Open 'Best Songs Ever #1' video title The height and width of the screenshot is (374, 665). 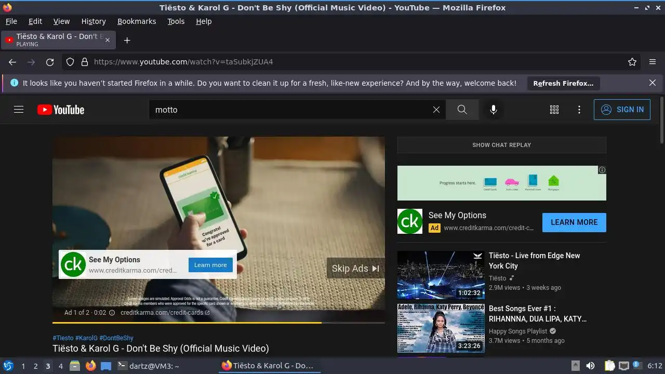pyautogui.click(x=538, y=314)
